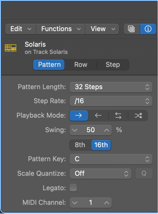Open the Scale Quantize dropdown
The width and height of the screenshot is (158, 214).
pos(101,173)
